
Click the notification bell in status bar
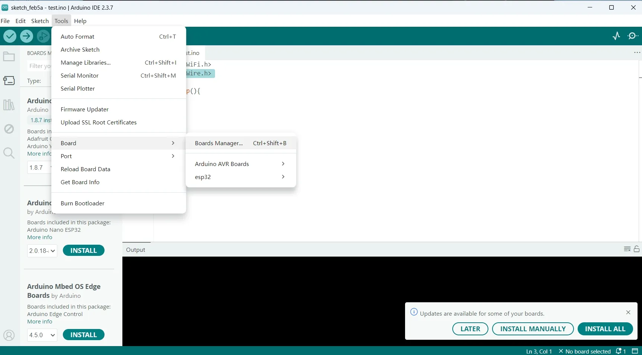click(620, 351)
